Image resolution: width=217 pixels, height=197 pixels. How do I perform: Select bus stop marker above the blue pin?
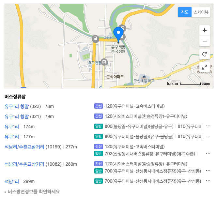point(123,27)
